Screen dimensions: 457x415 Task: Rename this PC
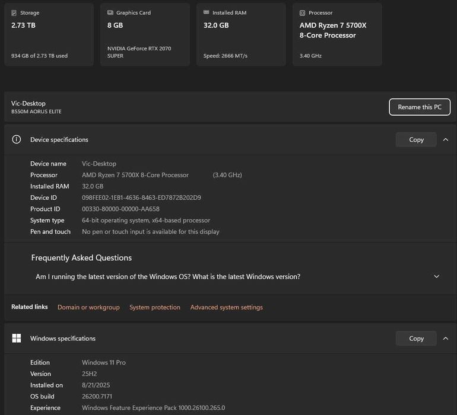[420, 107]
